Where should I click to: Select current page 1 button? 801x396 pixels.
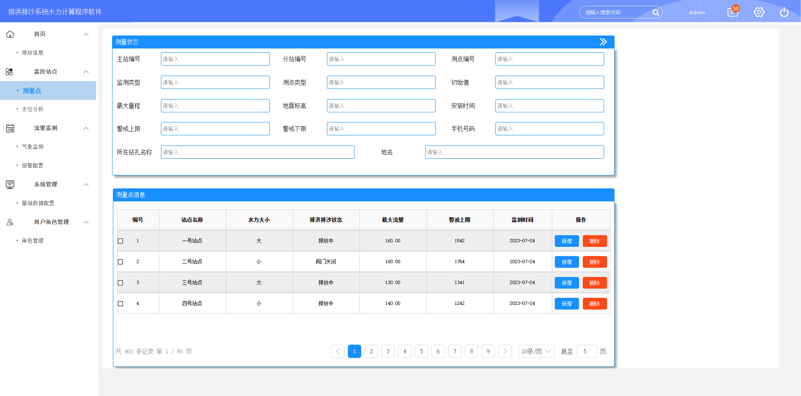click(355, 351)
